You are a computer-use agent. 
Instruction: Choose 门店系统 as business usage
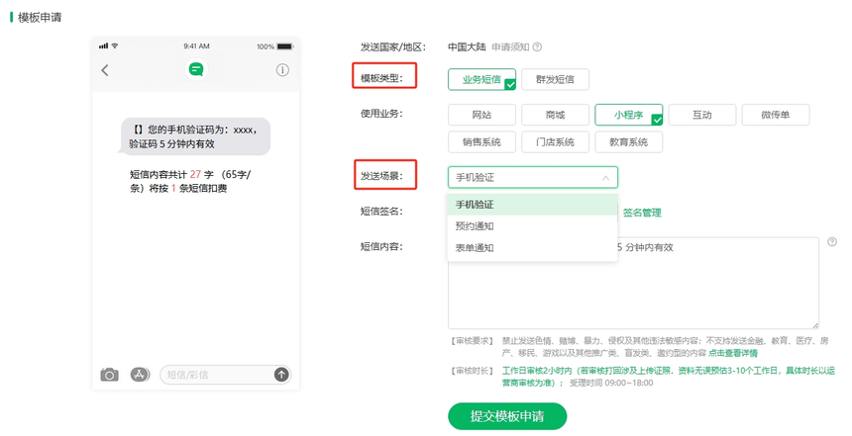tap(556, 142)
